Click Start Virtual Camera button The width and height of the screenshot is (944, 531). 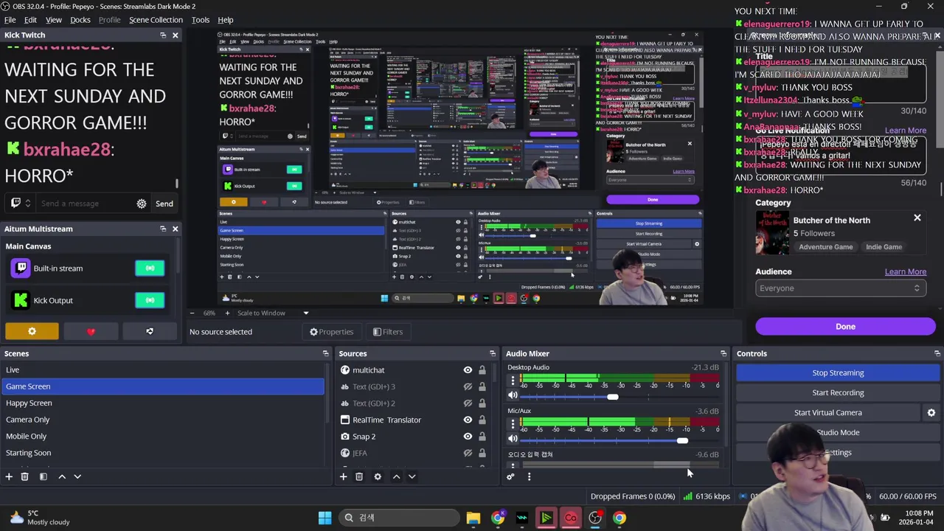pyautogui.click(x=827, y=413)
